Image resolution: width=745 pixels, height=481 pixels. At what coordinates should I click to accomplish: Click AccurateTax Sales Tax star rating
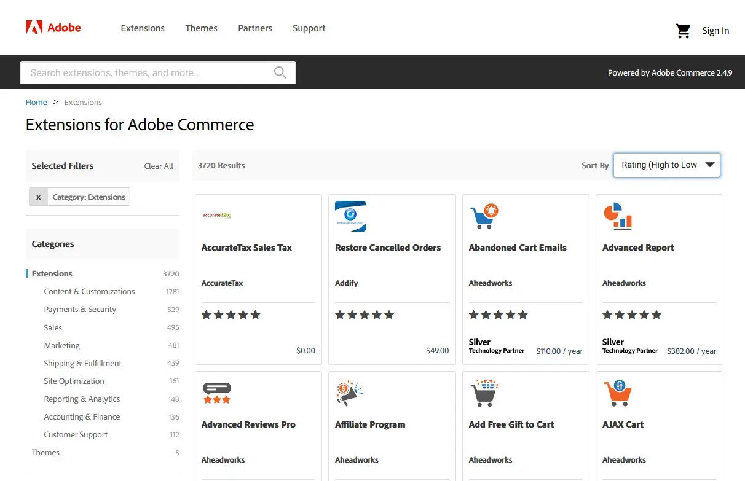pyautogui.click(x=231, y=315)
